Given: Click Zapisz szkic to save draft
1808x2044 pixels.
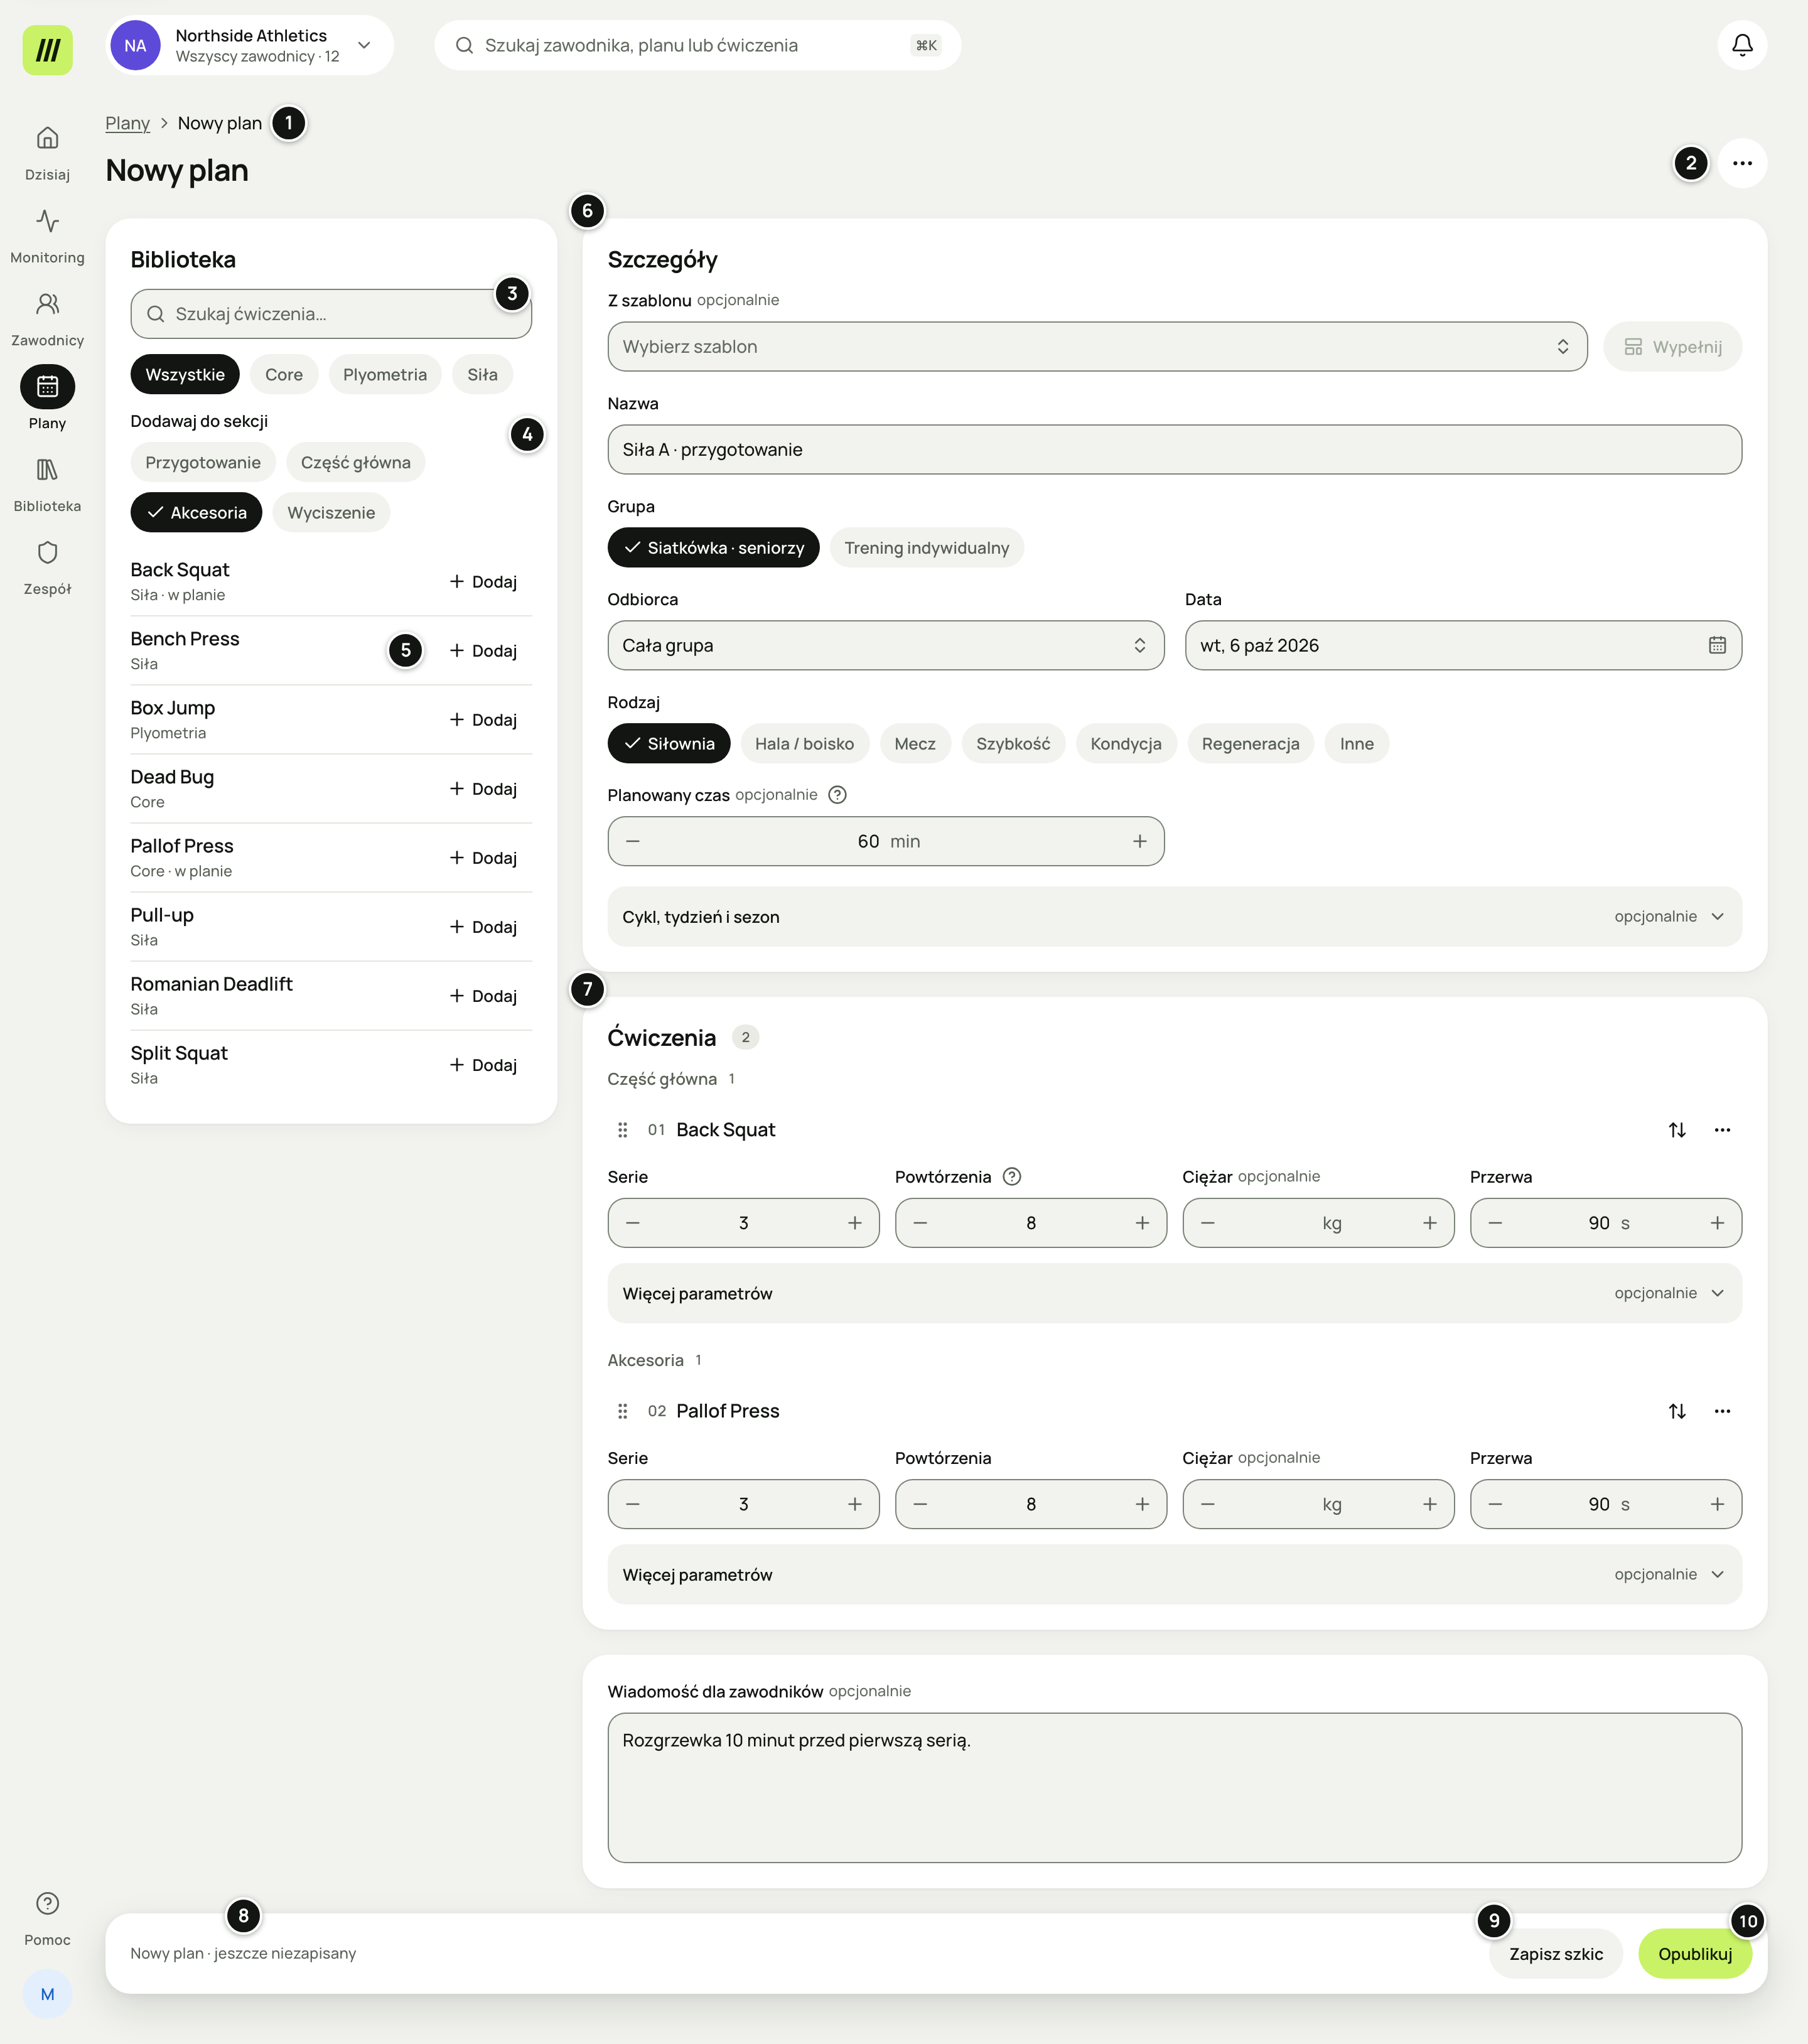Looking at the screenshot, I should [x=1555, y=1954].
